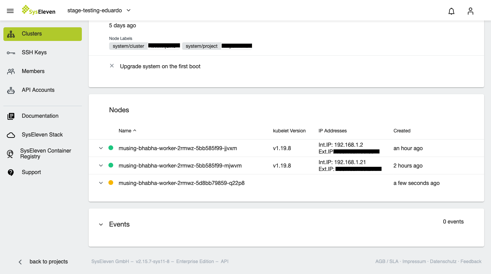Viewport: 491px width, 274px height.
Task: Click '2 hours ago' created time
Action: (408, 165)
